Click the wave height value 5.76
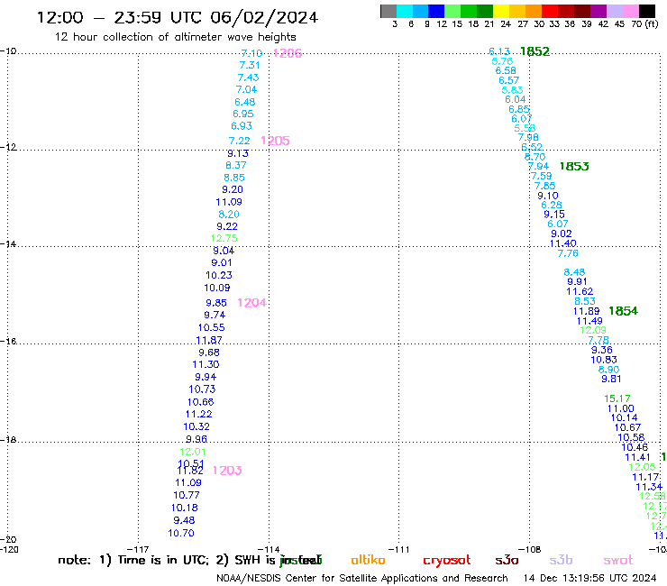Viewport: 667px width, 586px height. [x=502, y=61]
